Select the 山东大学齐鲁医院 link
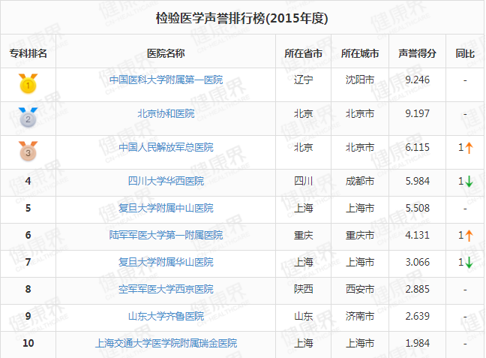The image size is (486, 358). click(x=166, y=316)
